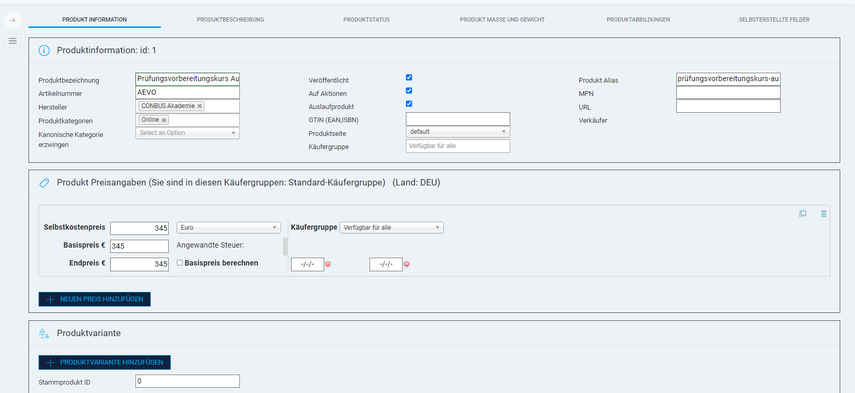
Task: Clear the second price date field
Action: [406, 264]
